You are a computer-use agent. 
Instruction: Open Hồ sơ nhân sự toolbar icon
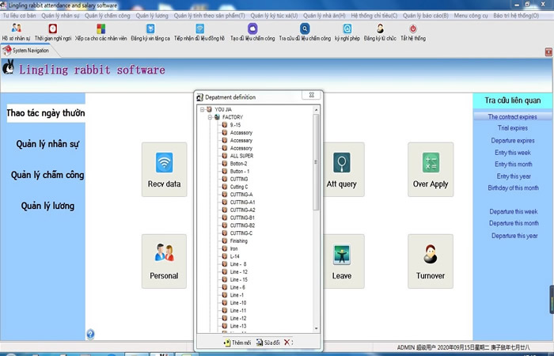pos(17,28)
